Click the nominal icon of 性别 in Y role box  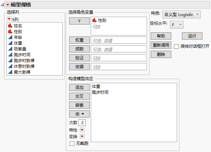click(x=95, y=20)
